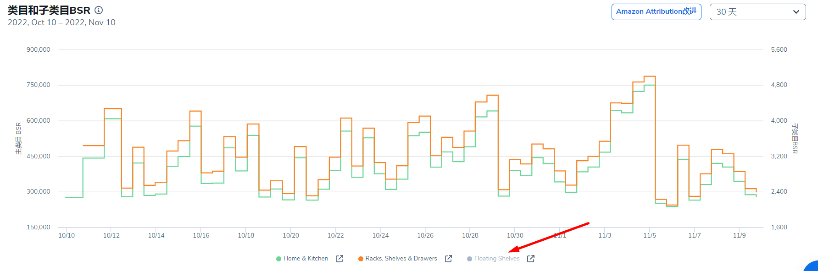This screenshot has height=271, width=818.
Task: Click the date range text Oct 10 – Nov 10
Action: click(61, 22)
